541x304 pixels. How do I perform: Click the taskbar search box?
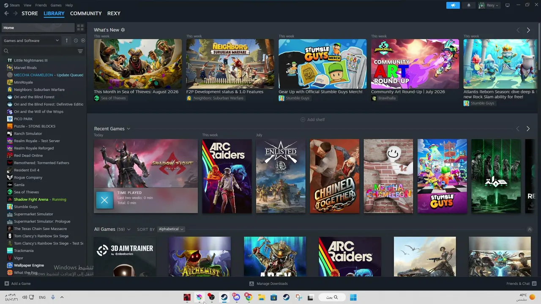pyautogui.click(x=332, y=297)
